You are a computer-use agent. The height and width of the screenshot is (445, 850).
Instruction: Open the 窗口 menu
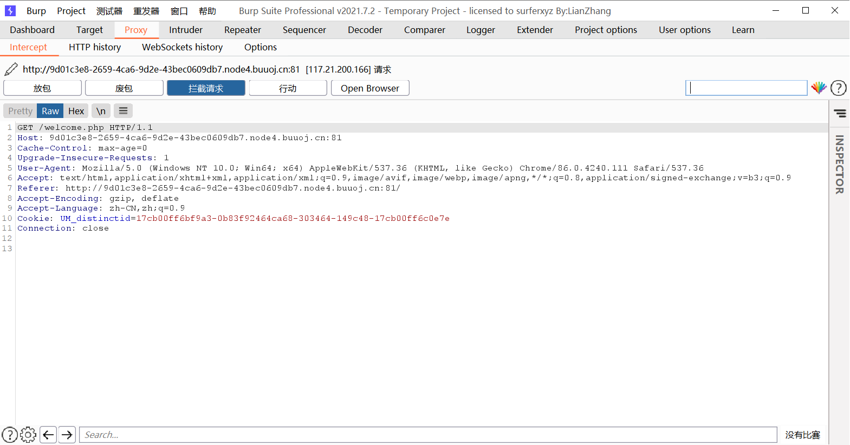[179, 11]
